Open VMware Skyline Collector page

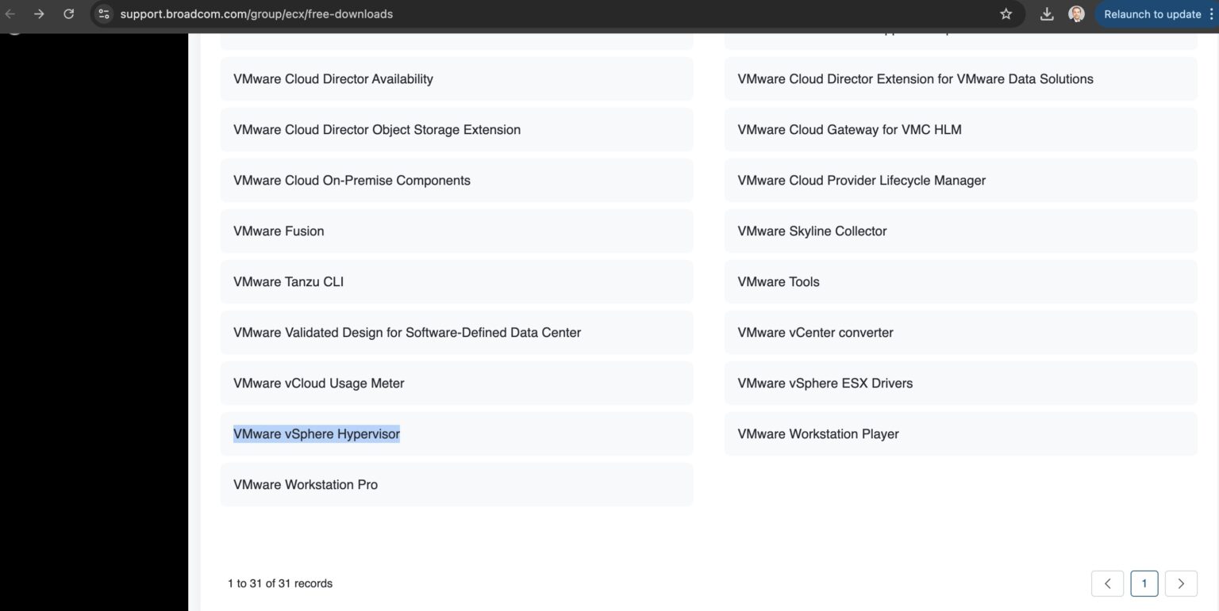[x=811, y=231]
